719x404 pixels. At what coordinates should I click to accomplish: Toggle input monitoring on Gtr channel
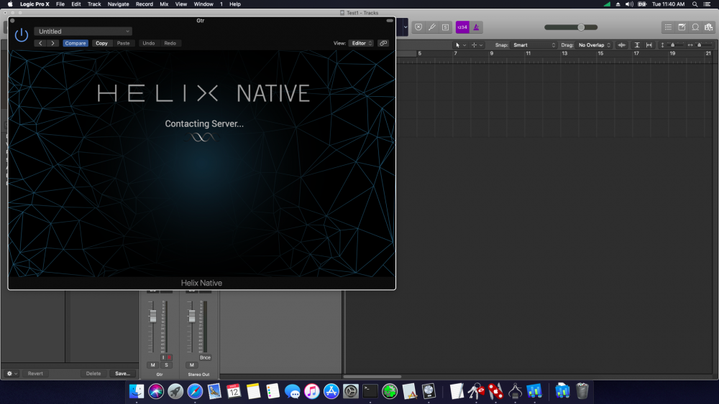point(162,357)
